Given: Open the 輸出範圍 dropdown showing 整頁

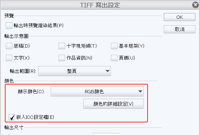Looking at the screenshot, I should tap(74, 71).
